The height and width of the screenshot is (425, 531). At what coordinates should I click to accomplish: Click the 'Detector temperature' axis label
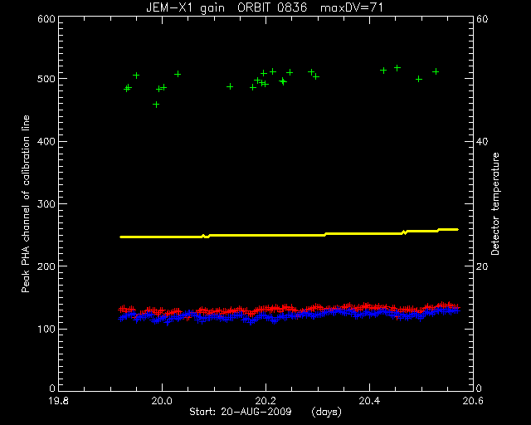pos(494,203)
